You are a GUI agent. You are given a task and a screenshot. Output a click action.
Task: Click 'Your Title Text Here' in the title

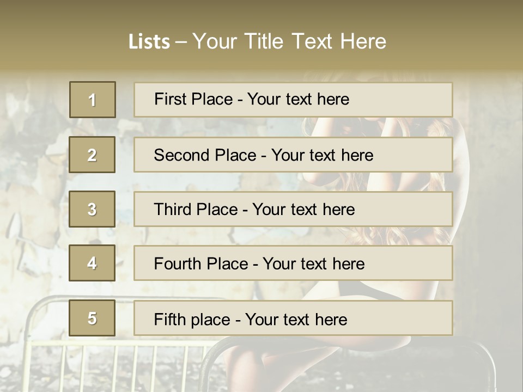point(289,41)
